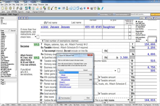Click the form list scroll-down arrow
Screen dimensions: 160x106
tap(16, 76)
